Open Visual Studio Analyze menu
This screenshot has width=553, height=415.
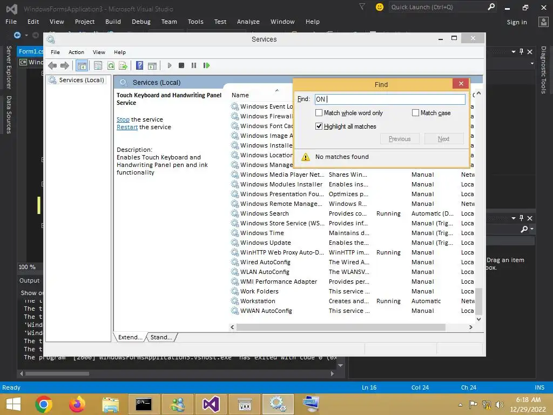point(248,22)
